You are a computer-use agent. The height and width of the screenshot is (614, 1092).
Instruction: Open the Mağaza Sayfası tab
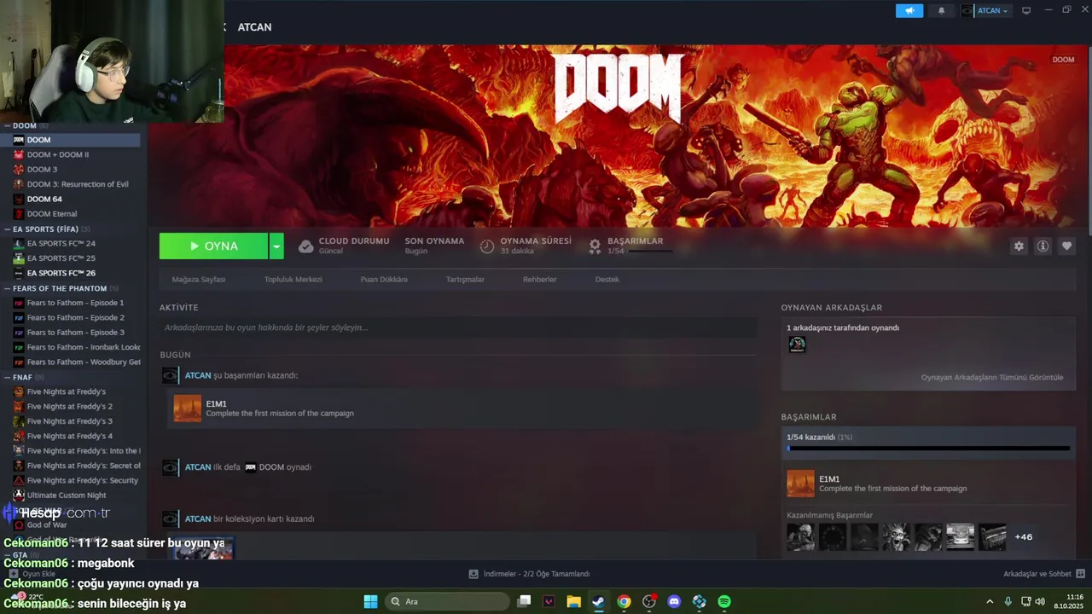199,280
